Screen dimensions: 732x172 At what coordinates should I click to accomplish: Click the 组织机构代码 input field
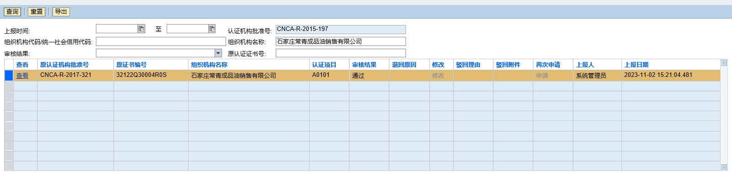click(161, 41)
